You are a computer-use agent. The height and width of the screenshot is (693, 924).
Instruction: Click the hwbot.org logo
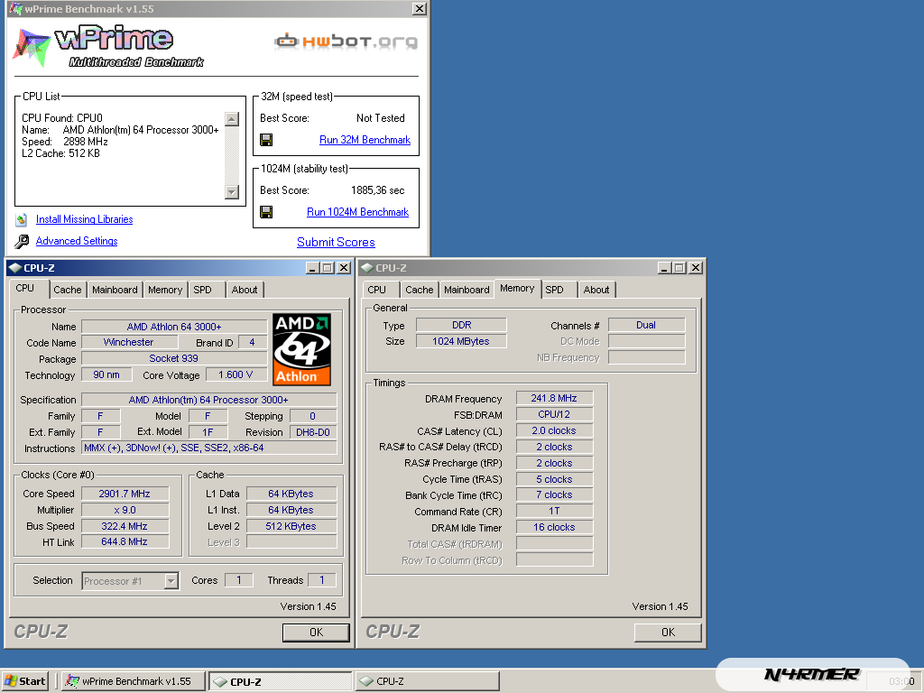[x=346, y=42]
